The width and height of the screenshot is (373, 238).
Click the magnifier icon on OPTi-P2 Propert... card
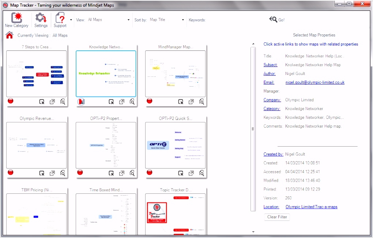(132, 173)
